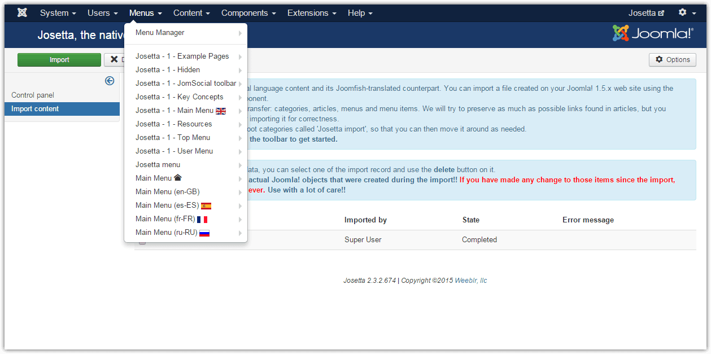
Task: Choose Josetta - 1 - Resources menu entry
Action: [186, 124]
